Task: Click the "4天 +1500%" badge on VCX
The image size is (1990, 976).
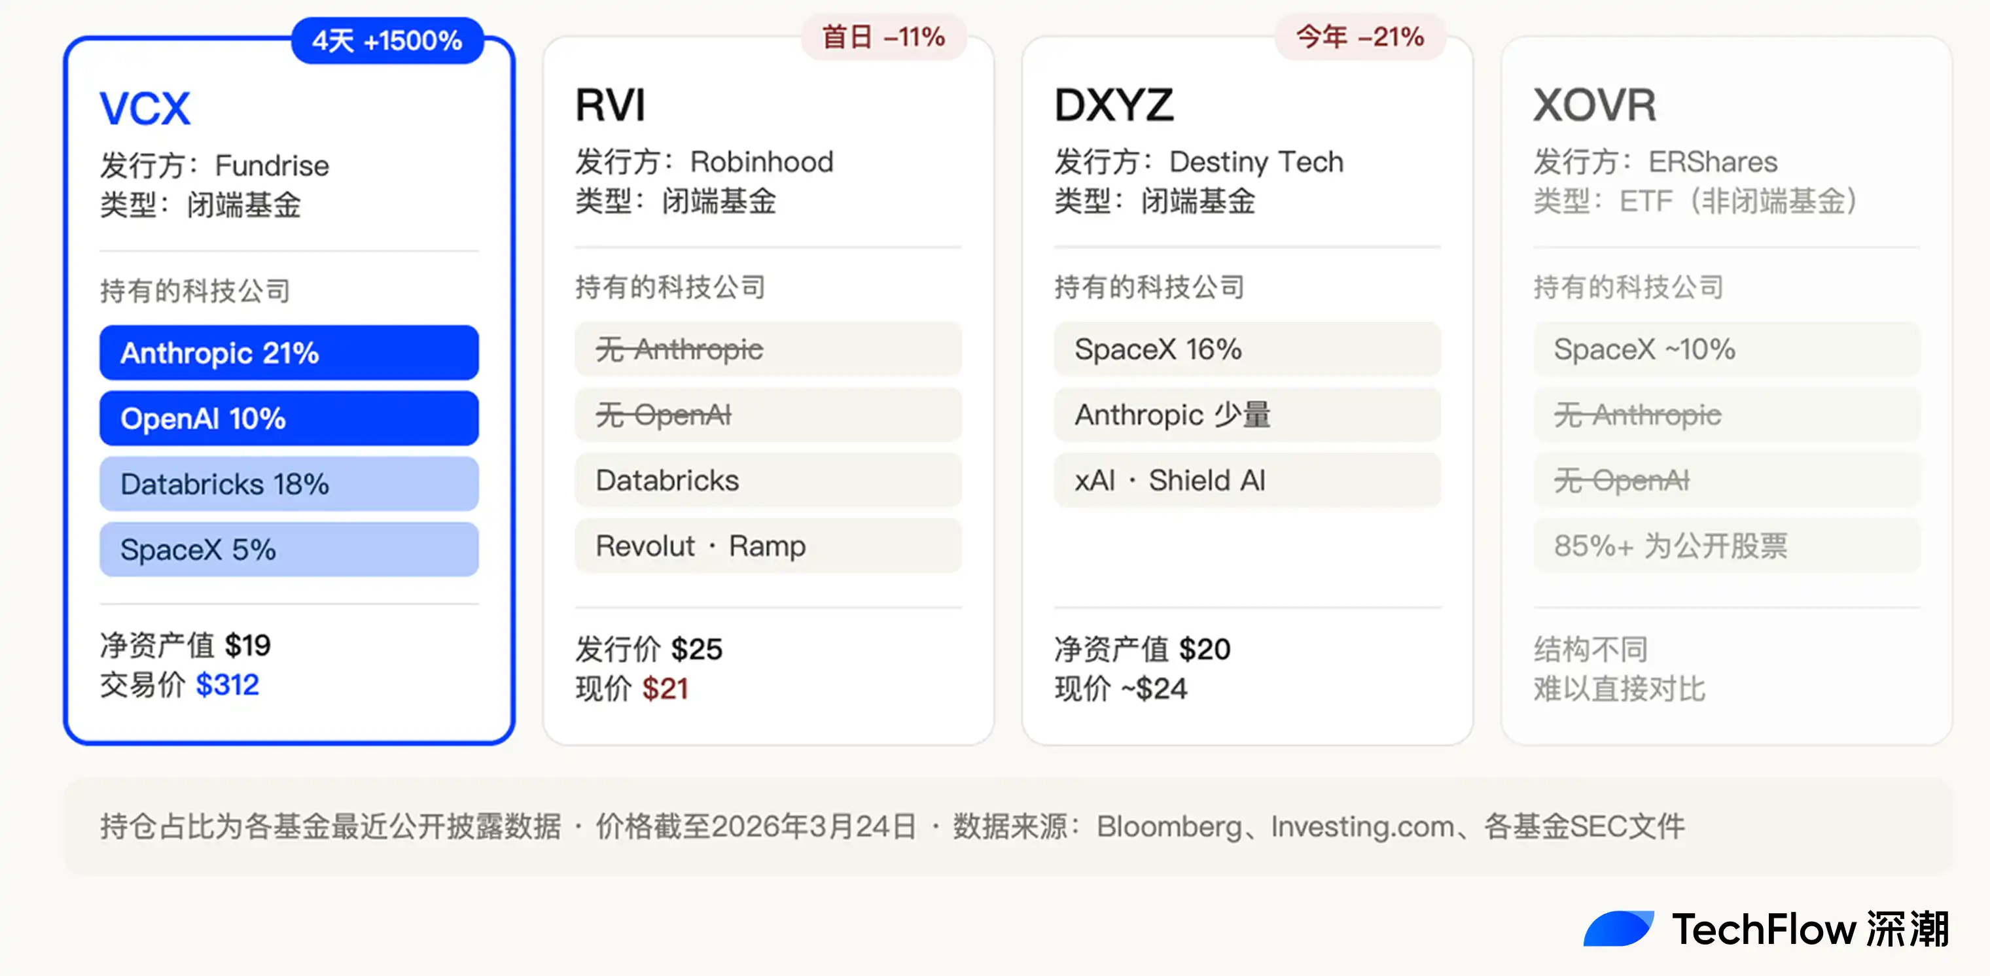Action: coord(387,40)
